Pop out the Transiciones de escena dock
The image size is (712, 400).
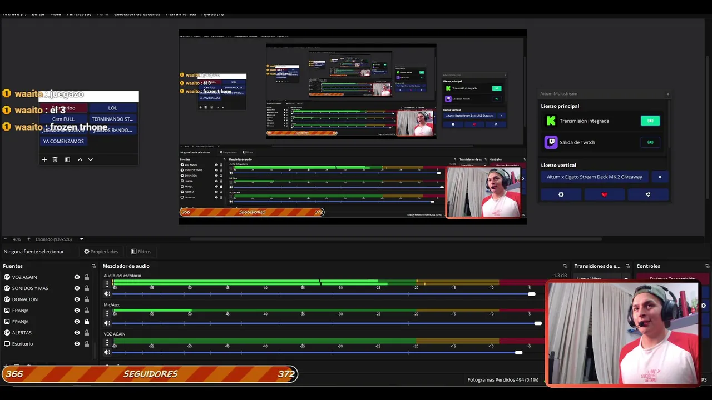[x=627, y=266]
